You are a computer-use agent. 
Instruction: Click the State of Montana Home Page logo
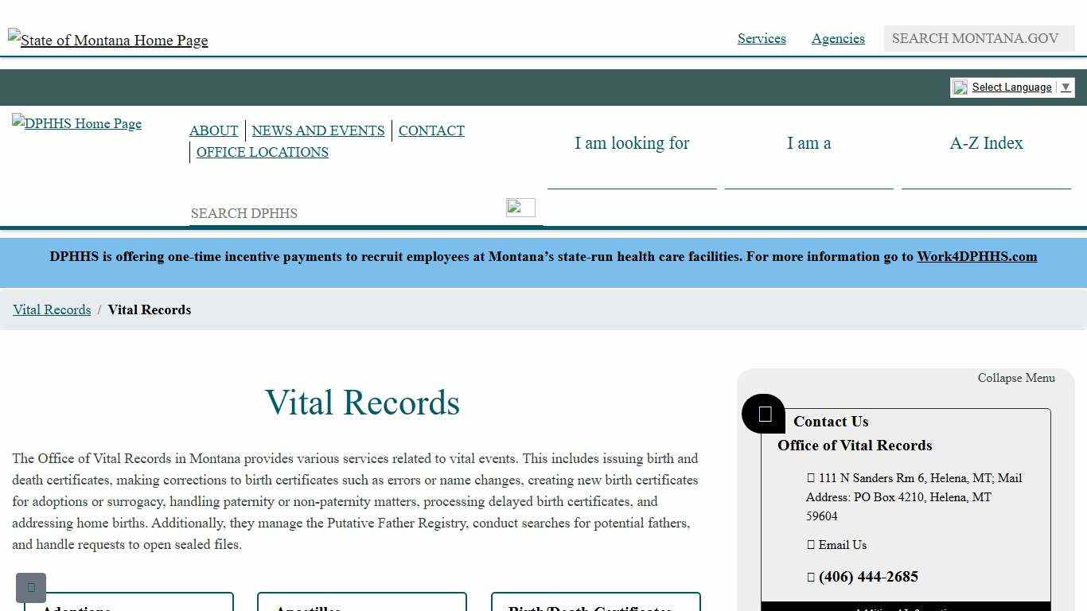(107, 40)
